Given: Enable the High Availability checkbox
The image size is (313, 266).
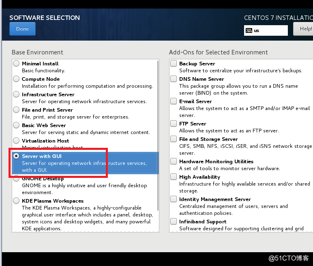Looking at the screenshot, I should [x=174, y=177].
